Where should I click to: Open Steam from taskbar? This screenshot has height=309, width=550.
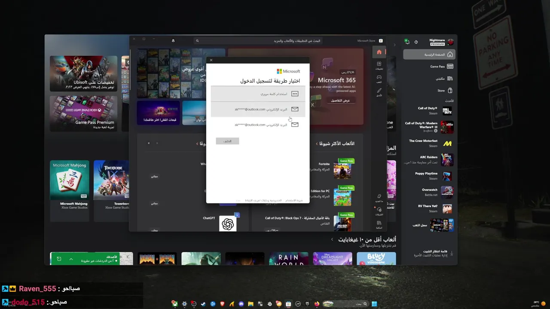tap(203, 304)
